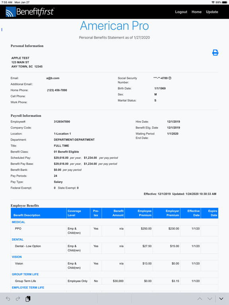
Task: Open the DENTAL benefit category link
Action: (17, 239)
